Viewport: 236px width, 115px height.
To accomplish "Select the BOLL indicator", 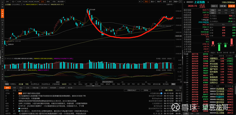I will (x=80, y=84).
